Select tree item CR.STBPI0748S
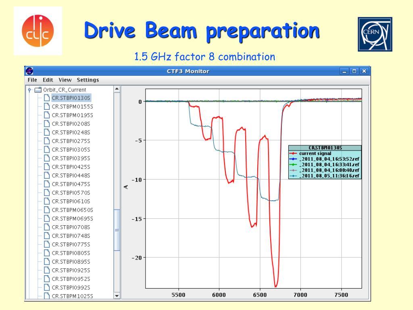413x310 pixels. point(71,236)
